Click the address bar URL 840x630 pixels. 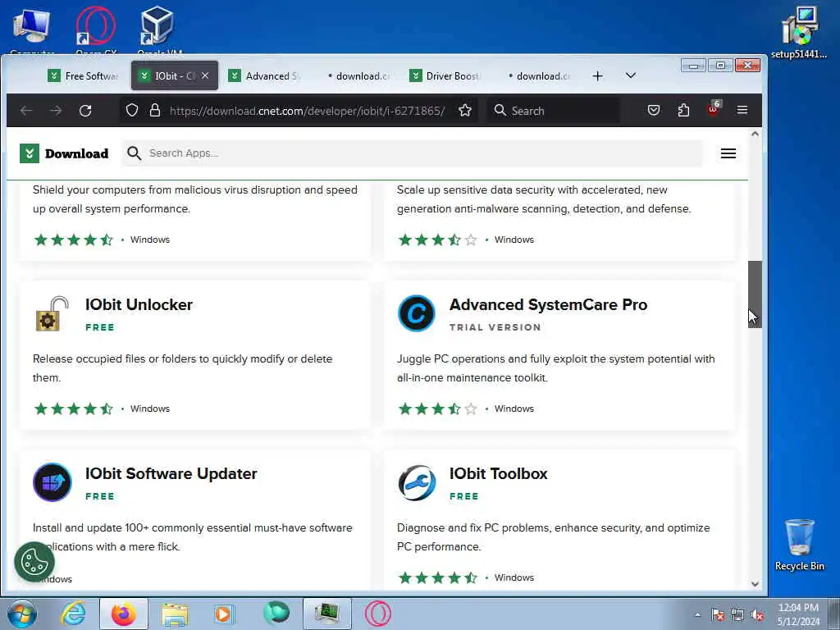[x=307, y=111]
